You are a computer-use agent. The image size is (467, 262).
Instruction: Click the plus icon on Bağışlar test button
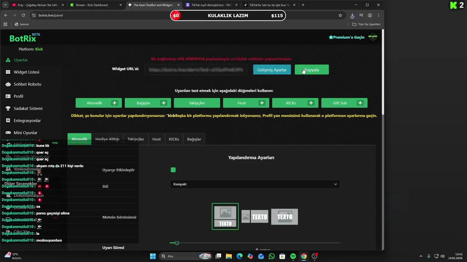coord(163,103)
